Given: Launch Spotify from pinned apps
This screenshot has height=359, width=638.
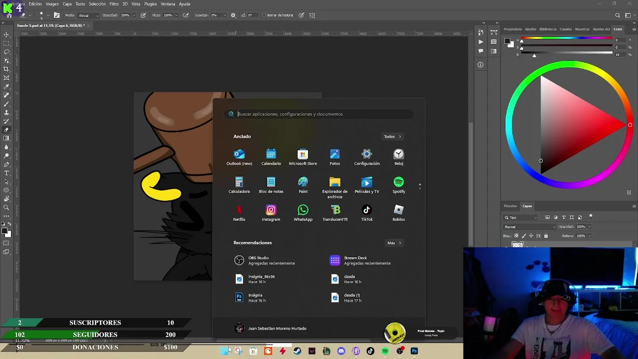Looking at the screenshot, I should tap(399, 185).
